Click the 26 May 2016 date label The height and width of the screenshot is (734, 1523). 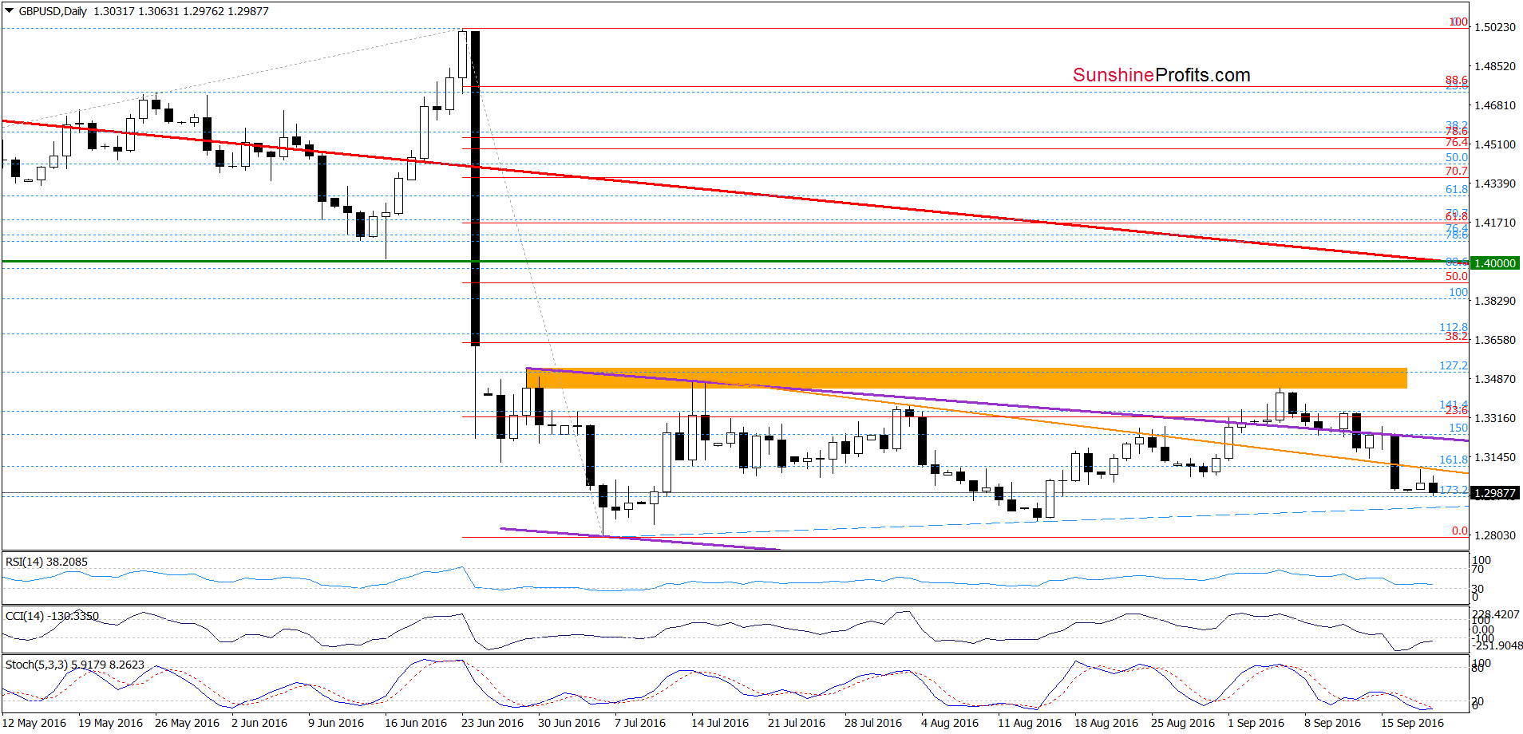pos(188,723)
